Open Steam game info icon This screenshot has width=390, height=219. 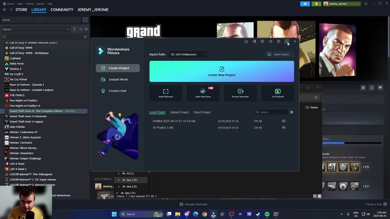pos(372,88)
